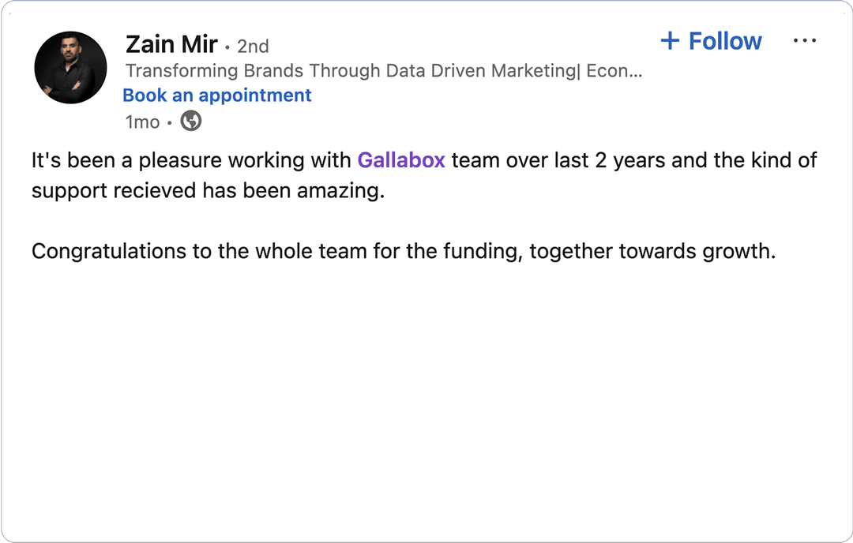Click the empty area below the post text
Viewport: 853px width, 543px height.
pos(426,395)
